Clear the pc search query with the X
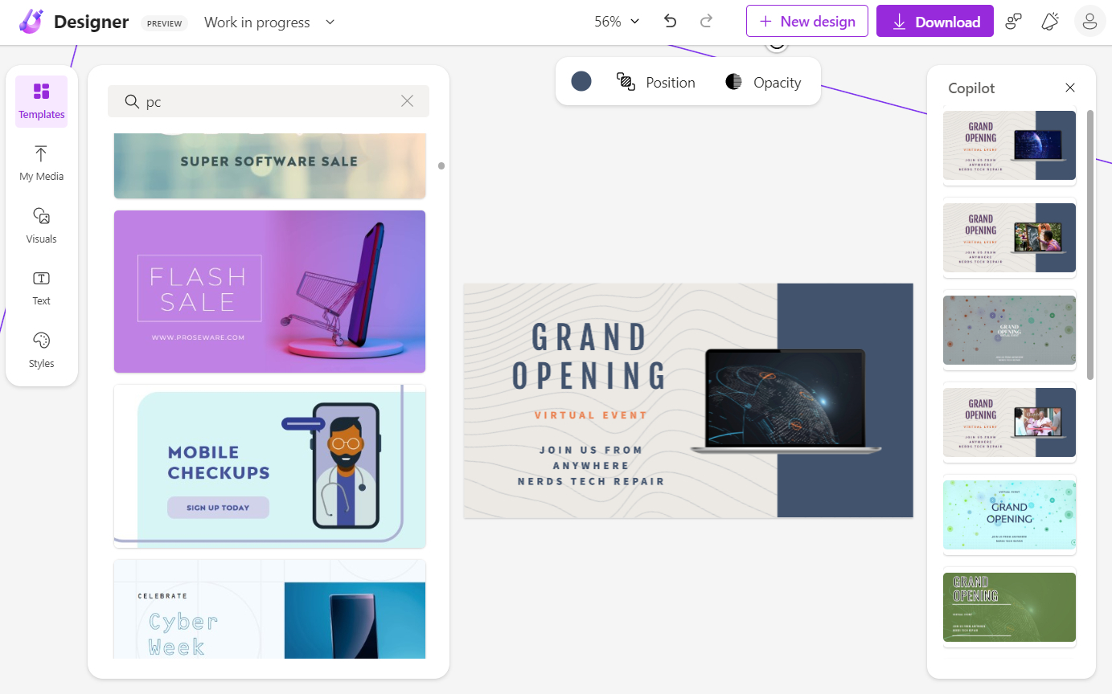The image size is (1112, 694). click(x=407, y=100)
